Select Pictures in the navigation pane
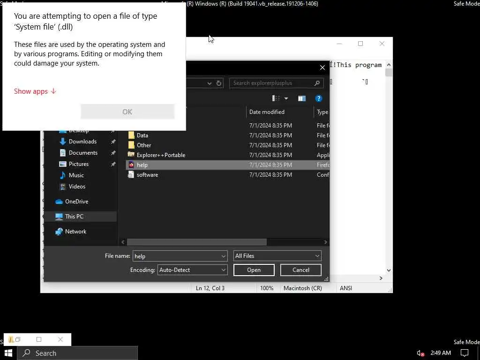Screen dimensions: 480x360 [79, 164]
